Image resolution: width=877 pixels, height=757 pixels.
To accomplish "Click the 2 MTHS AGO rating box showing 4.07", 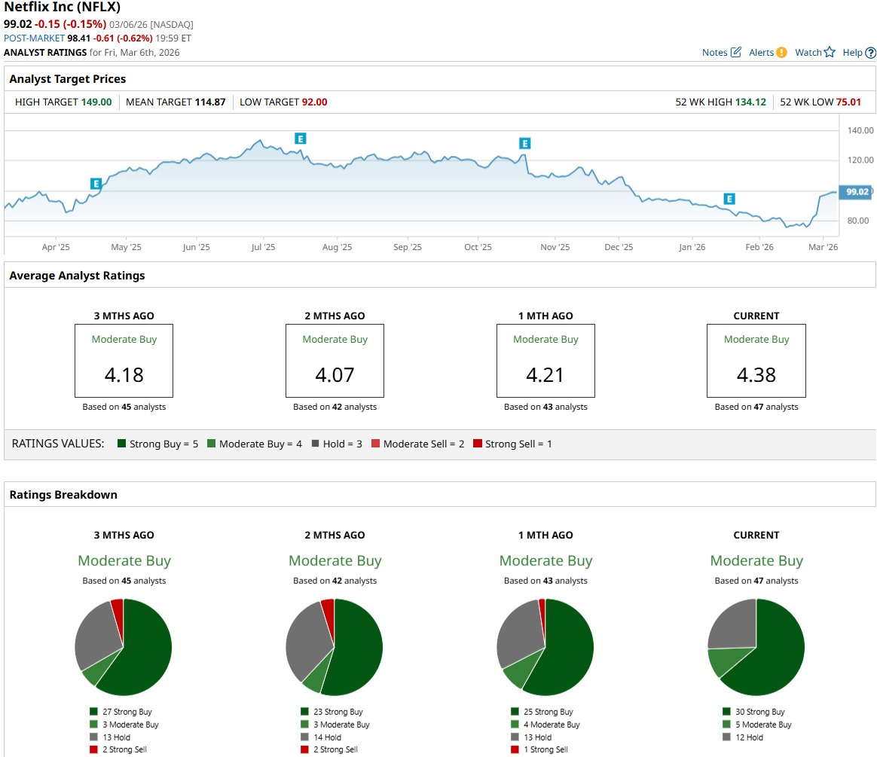I will pos(335,361).
